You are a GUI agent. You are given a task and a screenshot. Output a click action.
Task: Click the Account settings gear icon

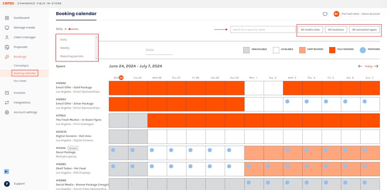point(7,112)
